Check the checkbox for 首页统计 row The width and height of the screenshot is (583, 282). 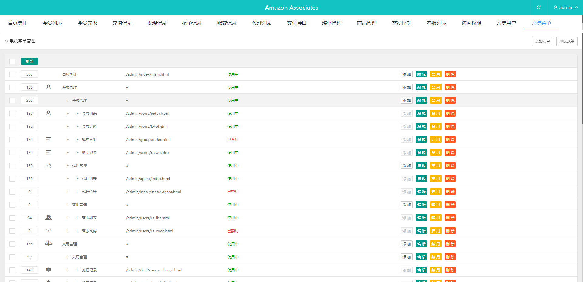(x=12, y=74)
